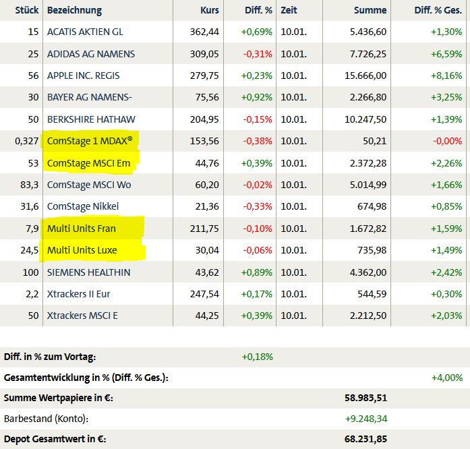Click the Summe column header

[x=370, y=10]
